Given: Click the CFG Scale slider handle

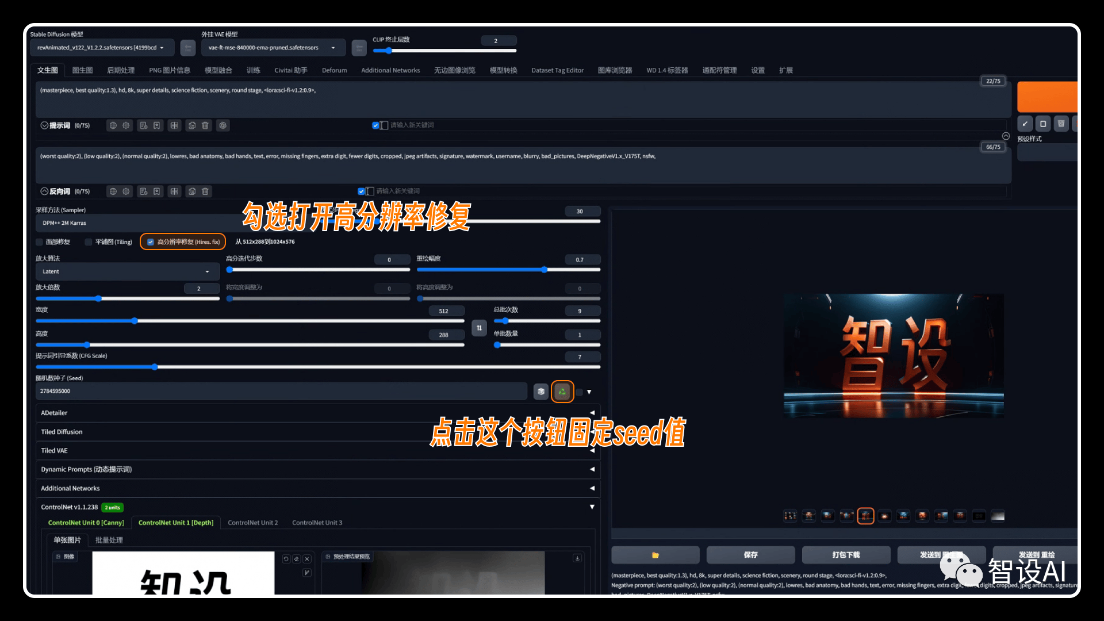Looking at the screenshot, I should tap(155, 367).
